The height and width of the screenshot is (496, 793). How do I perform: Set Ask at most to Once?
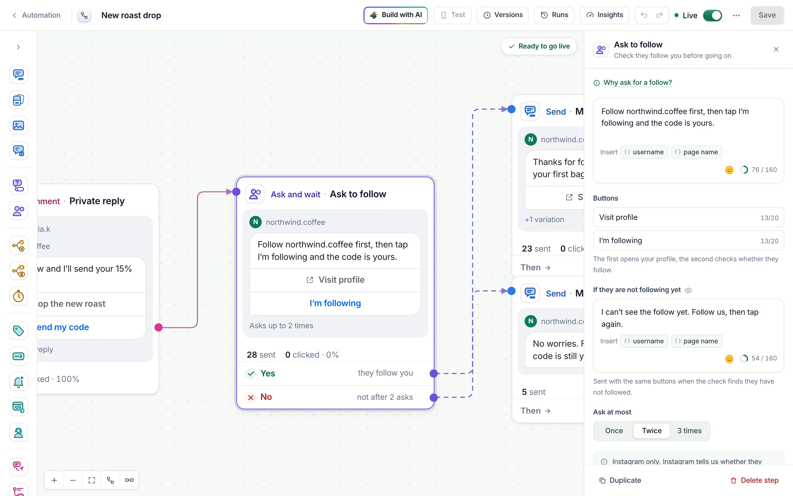614,431
